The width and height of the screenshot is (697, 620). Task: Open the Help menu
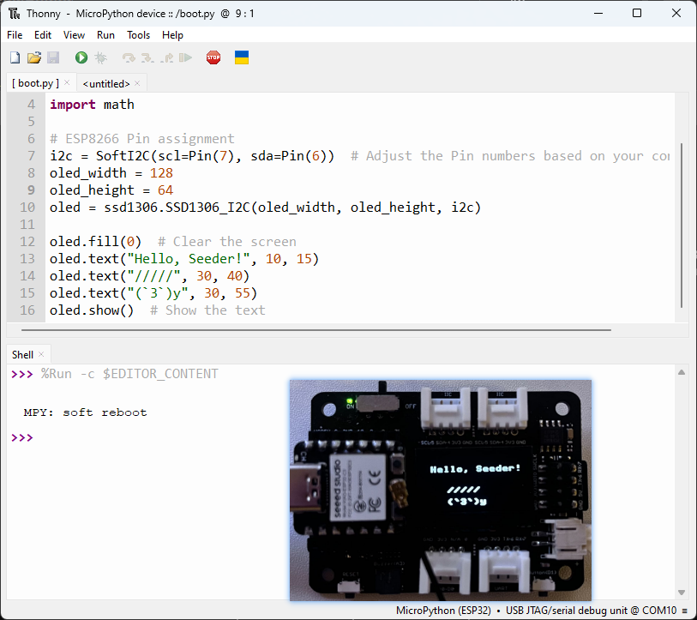pyautogui.click(x=172, y=35)
